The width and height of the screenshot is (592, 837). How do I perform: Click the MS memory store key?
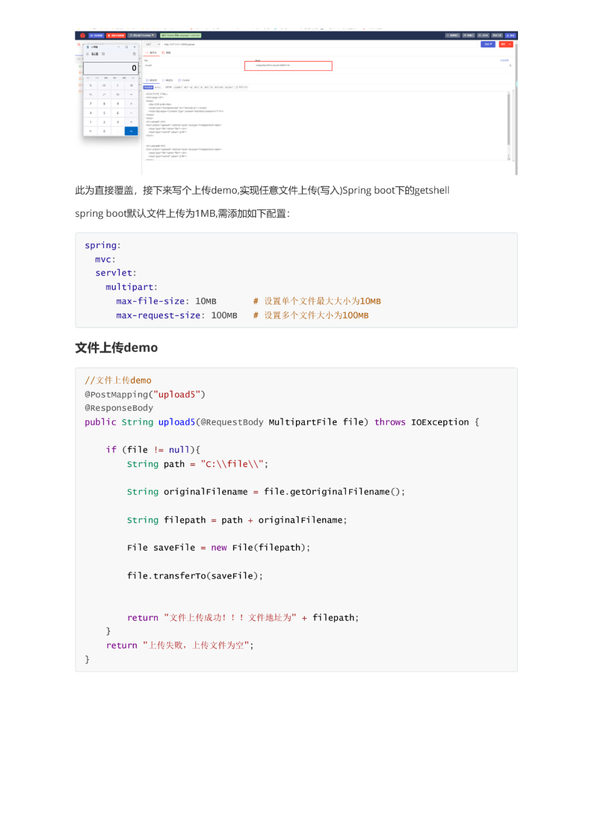point(124,78)
